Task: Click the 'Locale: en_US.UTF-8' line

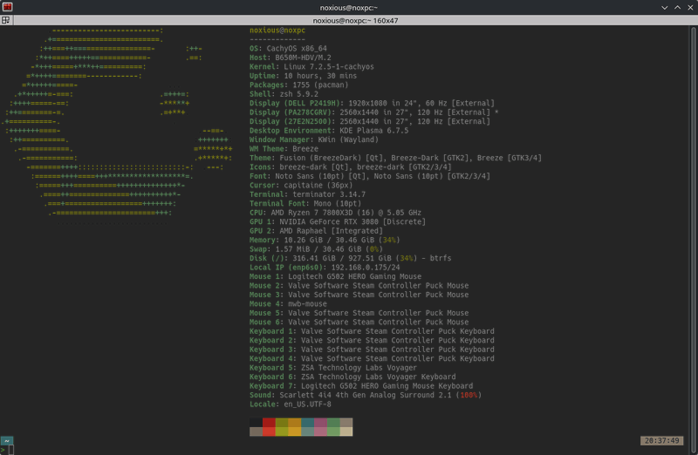Action: coord(291,404)
